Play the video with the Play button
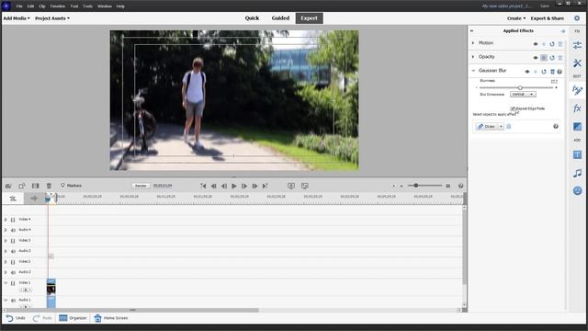Image resolution: width=588 pixels, height=331 pixels. pos(234,186)
